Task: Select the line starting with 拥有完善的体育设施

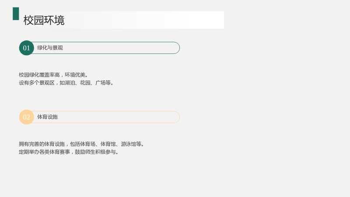Action: 81,144
